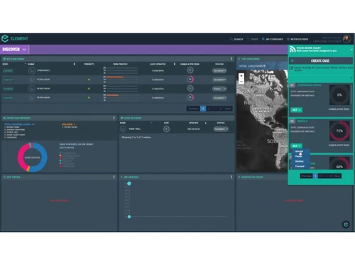Click the top data point in My Entities chart
The image size is (355, 266).
point(129,184)
